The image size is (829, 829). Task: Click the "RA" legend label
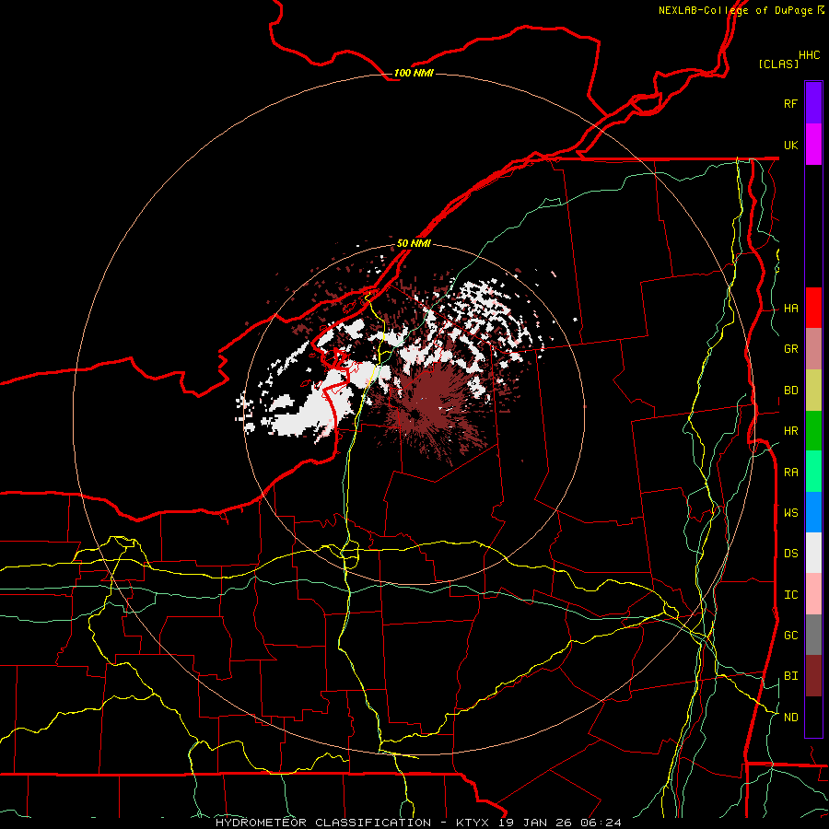pos(790,473)
